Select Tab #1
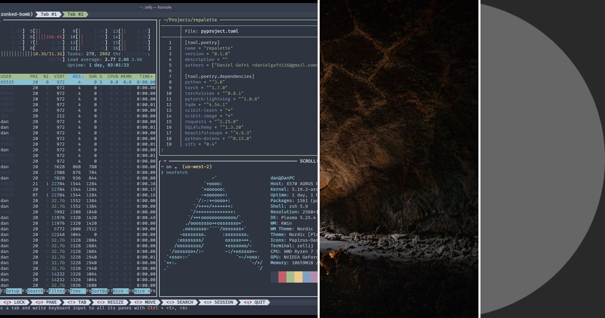 coord(48,14)
